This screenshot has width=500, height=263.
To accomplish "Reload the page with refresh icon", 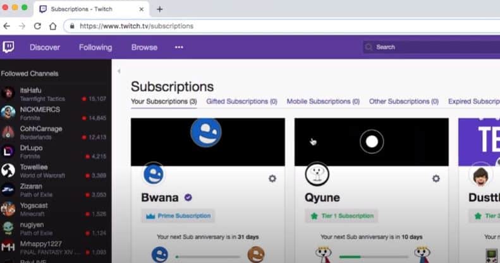I will coord(37,26).
